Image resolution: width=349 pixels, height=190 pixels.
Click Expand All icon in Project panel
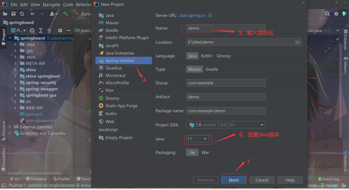[x=41, y=30]
